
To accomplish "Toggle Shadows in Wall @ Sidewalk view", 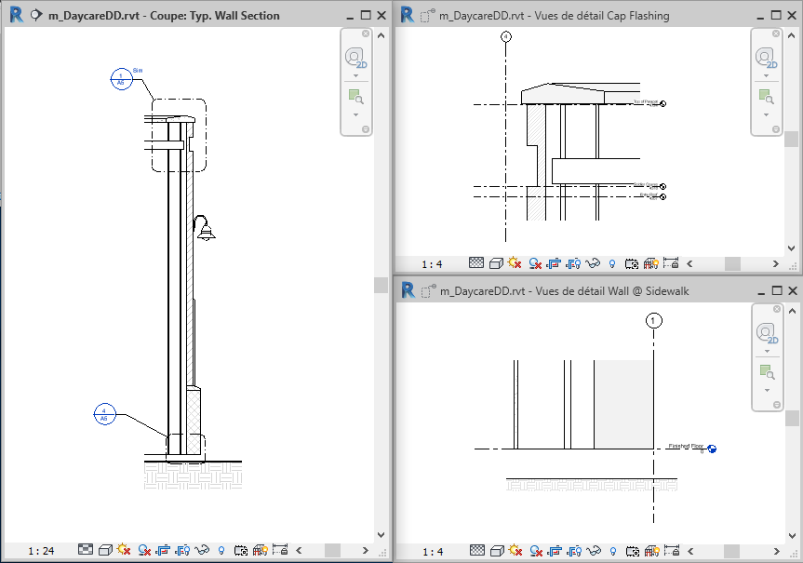I will [536, 551].
